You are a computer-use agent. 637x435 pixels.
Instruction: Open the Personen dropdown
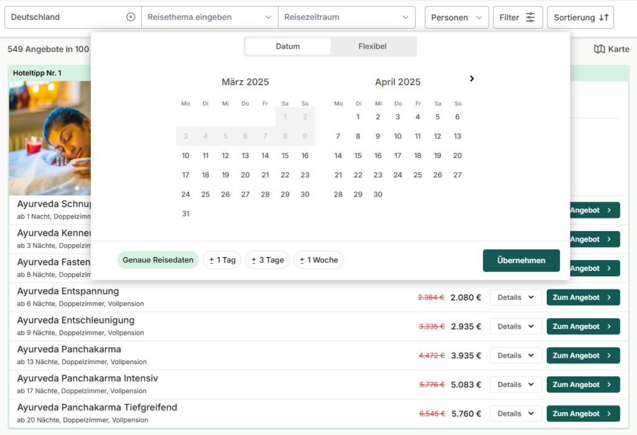[x=457, y=17]
